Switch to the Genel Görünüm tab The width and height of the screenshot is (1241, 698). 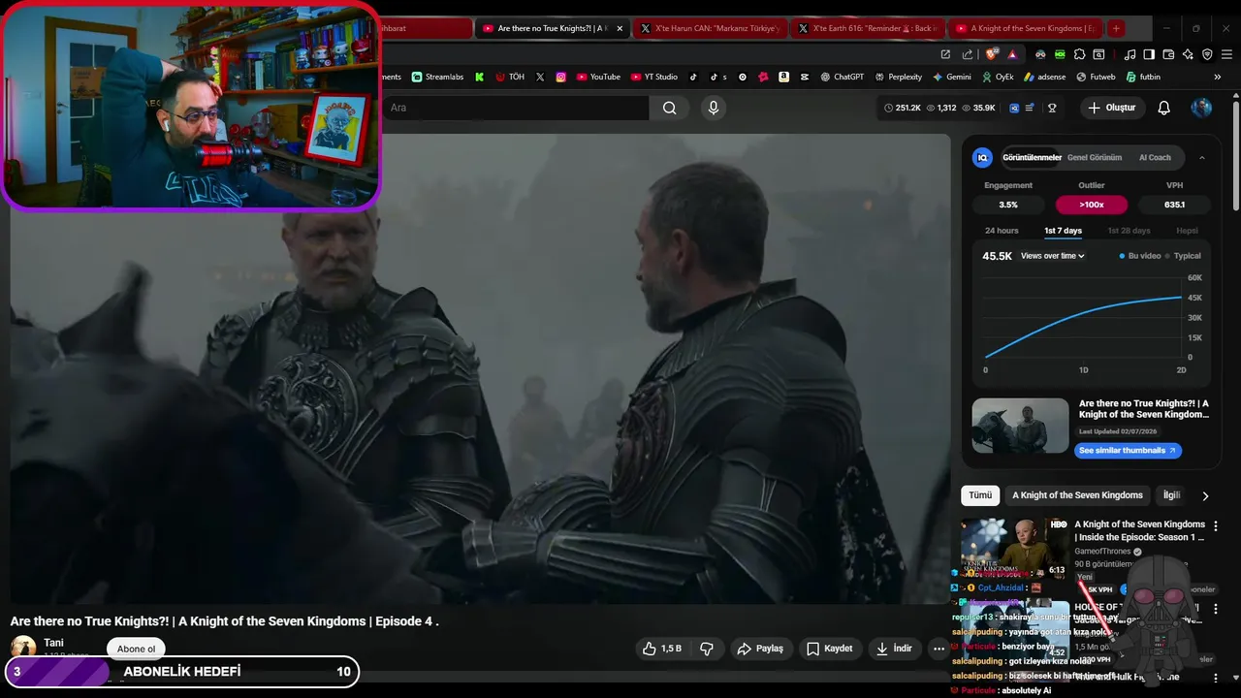tap(1095, 157)
